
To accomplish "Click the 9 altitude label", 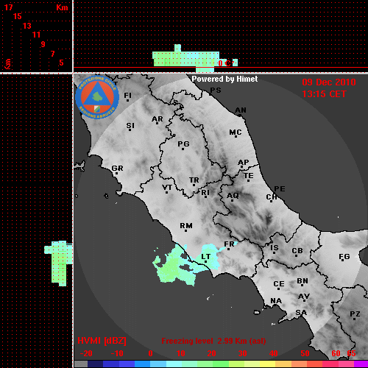I will point(43,44).
